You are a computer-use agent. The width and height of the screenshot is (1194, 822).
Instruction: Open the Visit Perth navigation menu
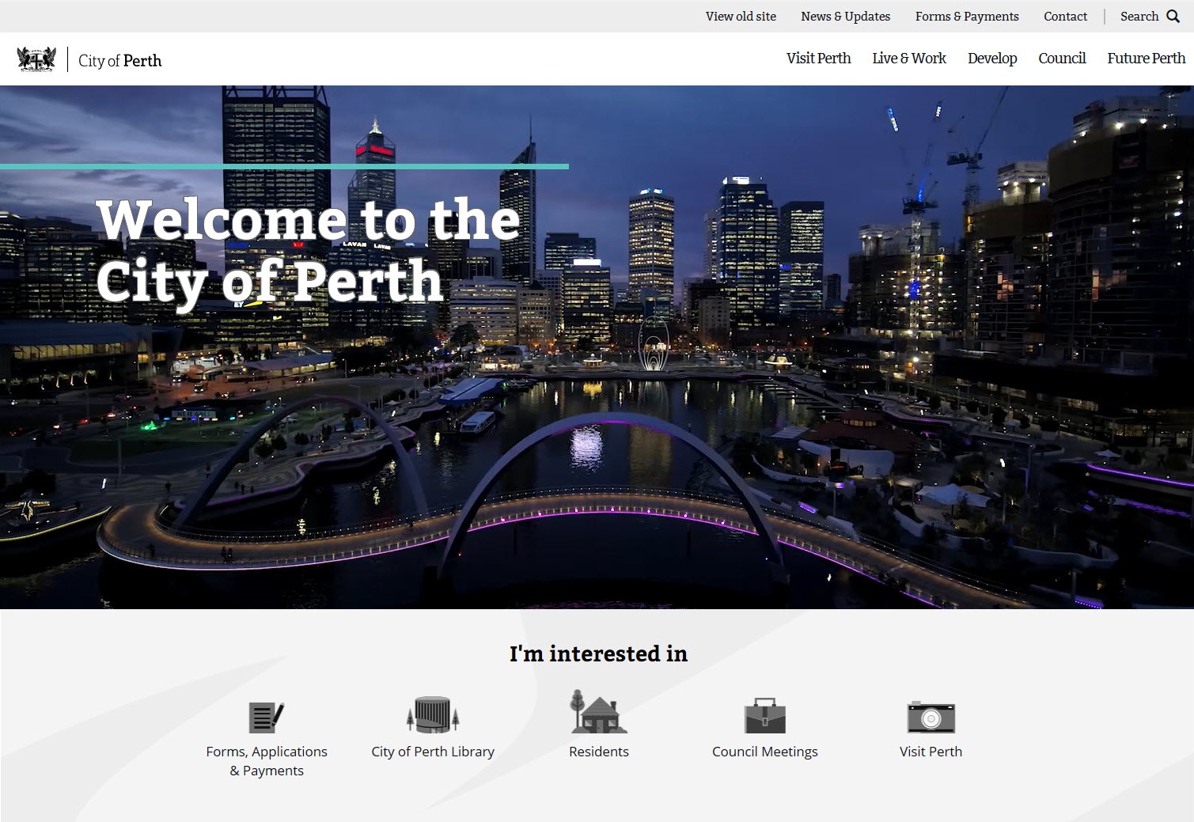click(818, 58)
